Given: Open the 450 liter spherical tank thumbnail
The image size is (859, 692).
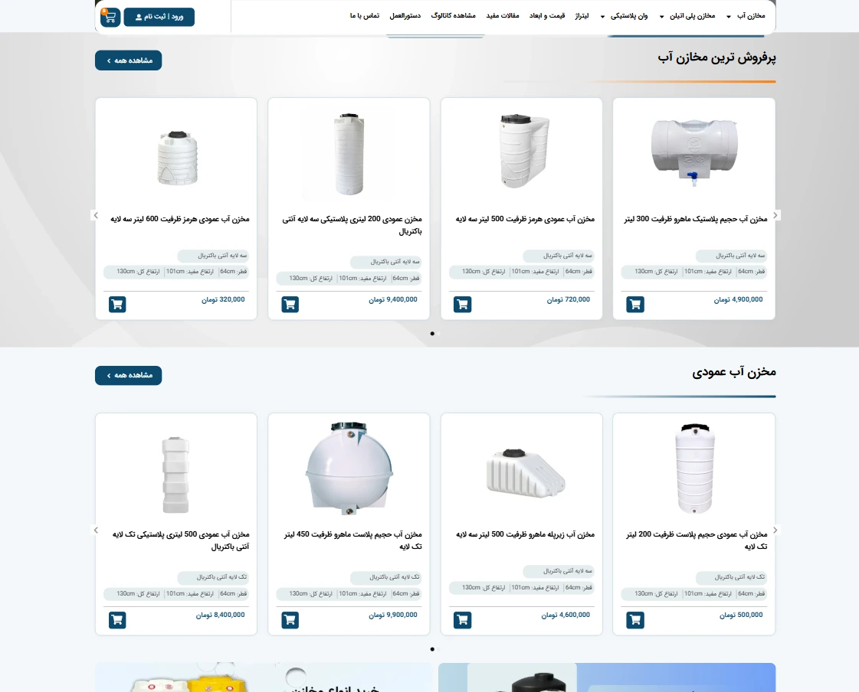Looking at the screenshot, I should pos(349,468).
